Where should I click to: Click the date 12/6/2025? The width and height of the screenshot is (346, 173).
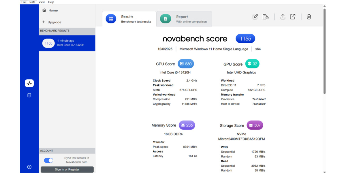coord(165,49)
